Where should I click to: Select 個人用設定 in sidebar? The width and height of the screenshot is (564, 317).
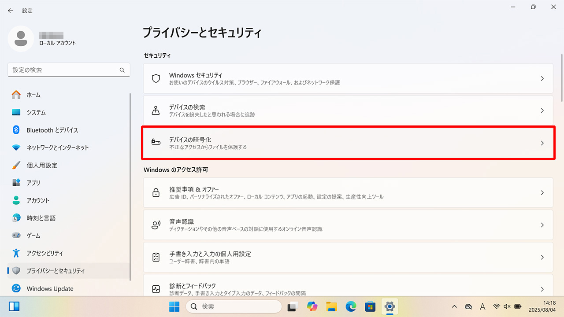point(69,165)
